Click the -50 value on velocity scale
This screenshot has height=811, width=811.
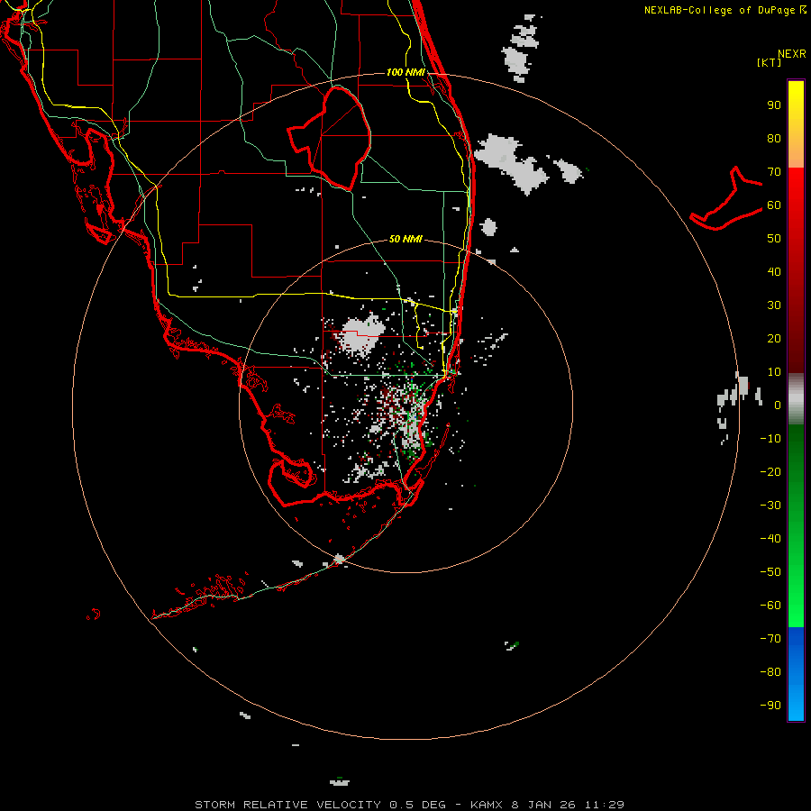point(770,571)
